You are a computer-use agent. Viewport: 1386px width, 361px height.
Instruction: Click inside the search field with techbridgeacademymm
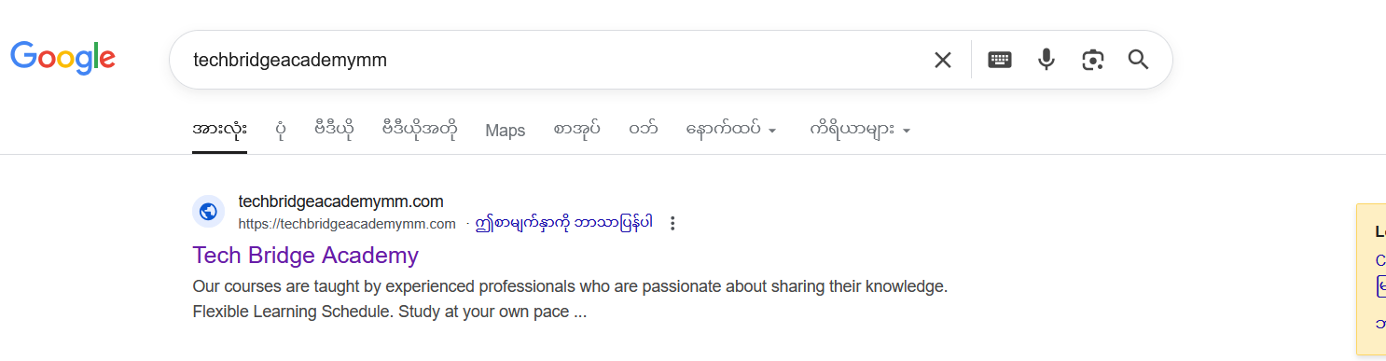[550, 60]
